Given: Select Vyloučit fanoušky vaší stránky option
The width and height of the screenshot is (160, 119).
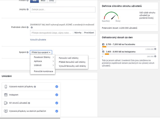Looking at the screenshot, I should 72,66.
